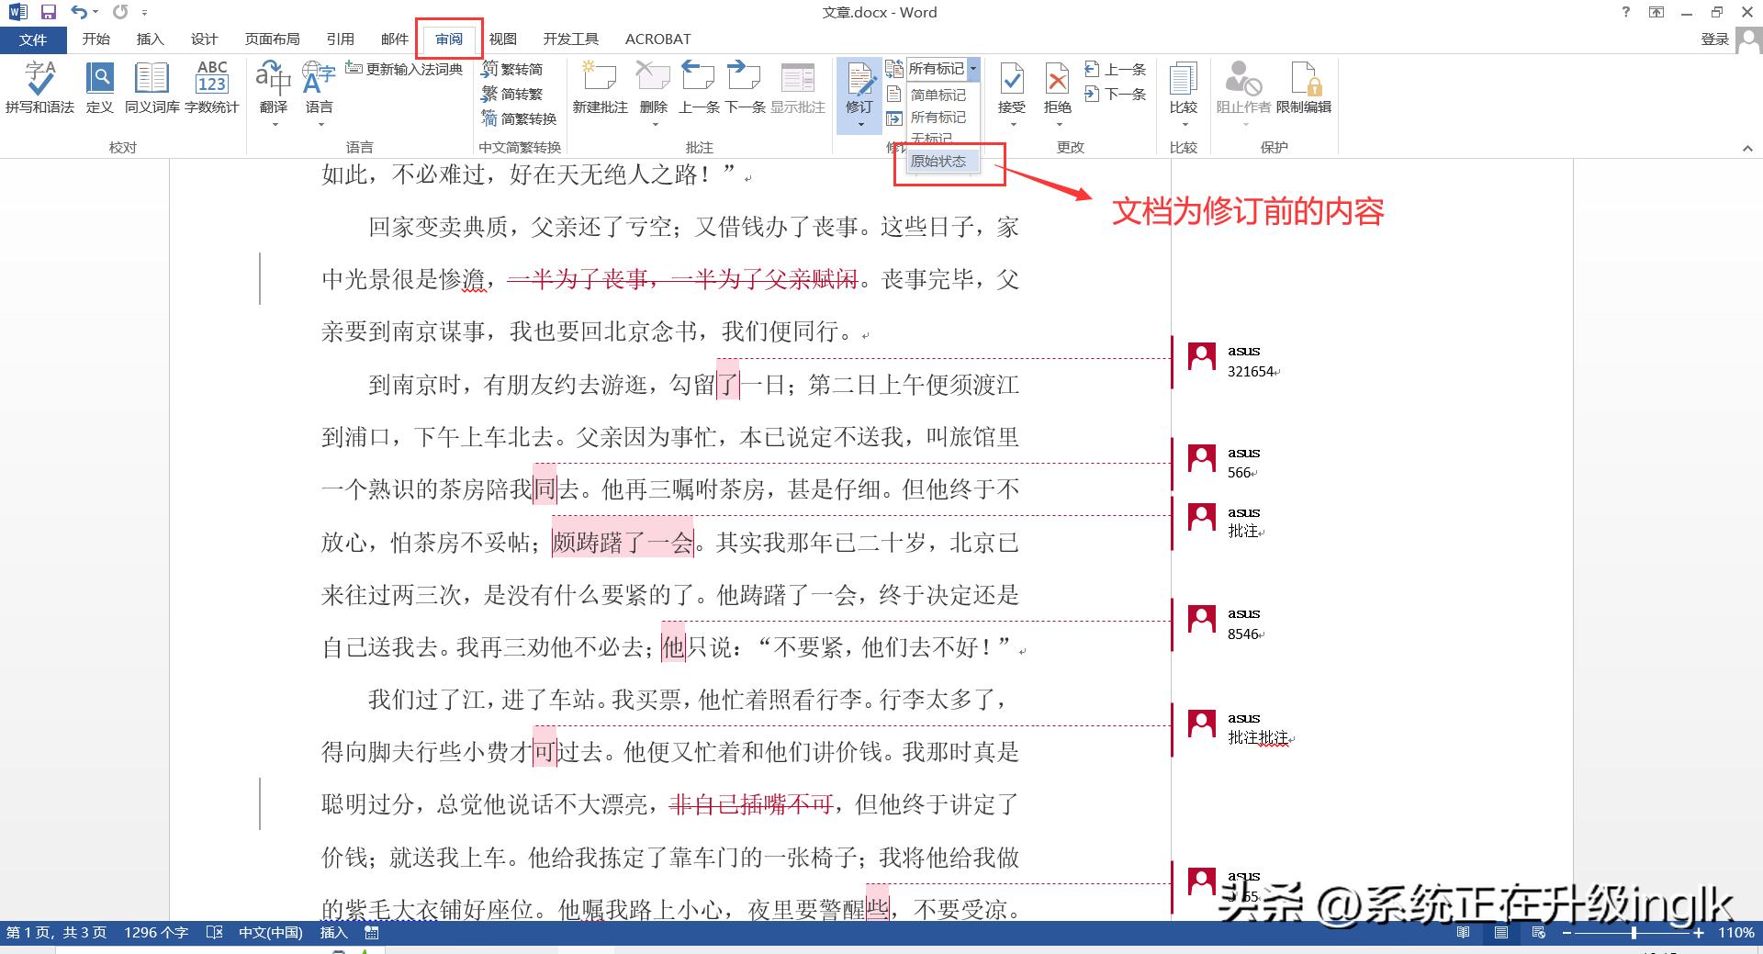This screenshot has height=954, width=1763.
Task: Switch to print layout view in status bar
Action: click(1501, 933)
